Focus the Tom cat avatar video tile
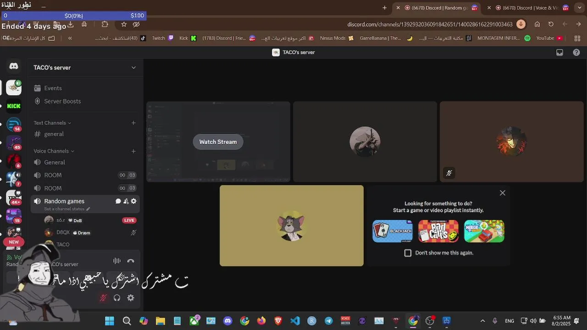 (292, 226)
